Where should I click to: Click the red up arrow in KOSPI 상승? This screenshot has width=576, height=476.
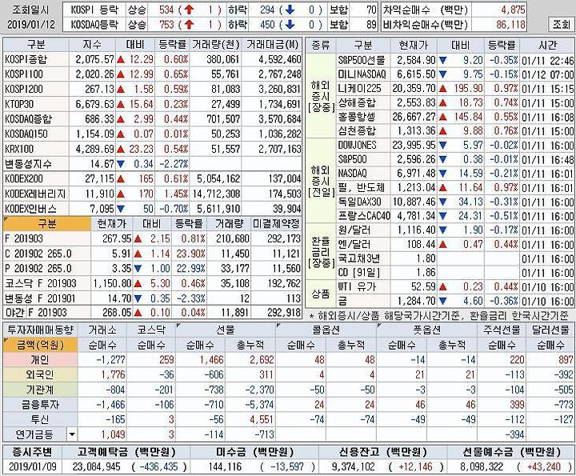click(x=189, y=10)
